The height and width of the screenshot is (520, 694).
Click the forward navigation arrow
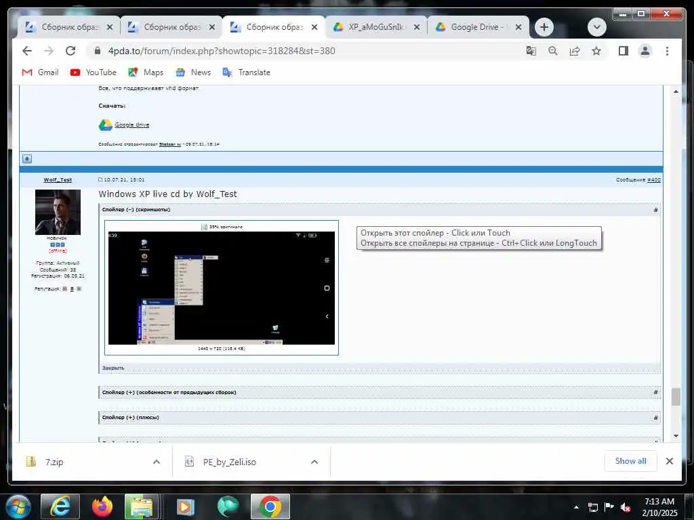49,51
